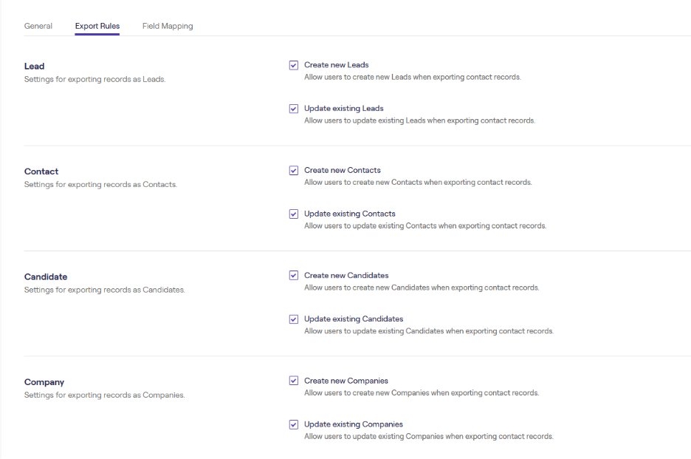This screenshot has width=691, height=459.
Task: Switch to the General tab
Action: coord(38,26)
